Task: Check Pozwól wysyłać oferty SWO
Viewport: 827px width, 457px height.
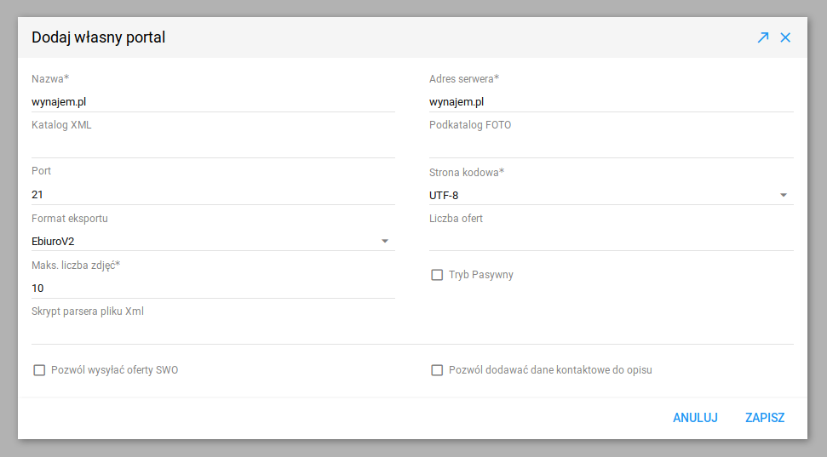Action: pyautogui.click(x=39, y=370)
